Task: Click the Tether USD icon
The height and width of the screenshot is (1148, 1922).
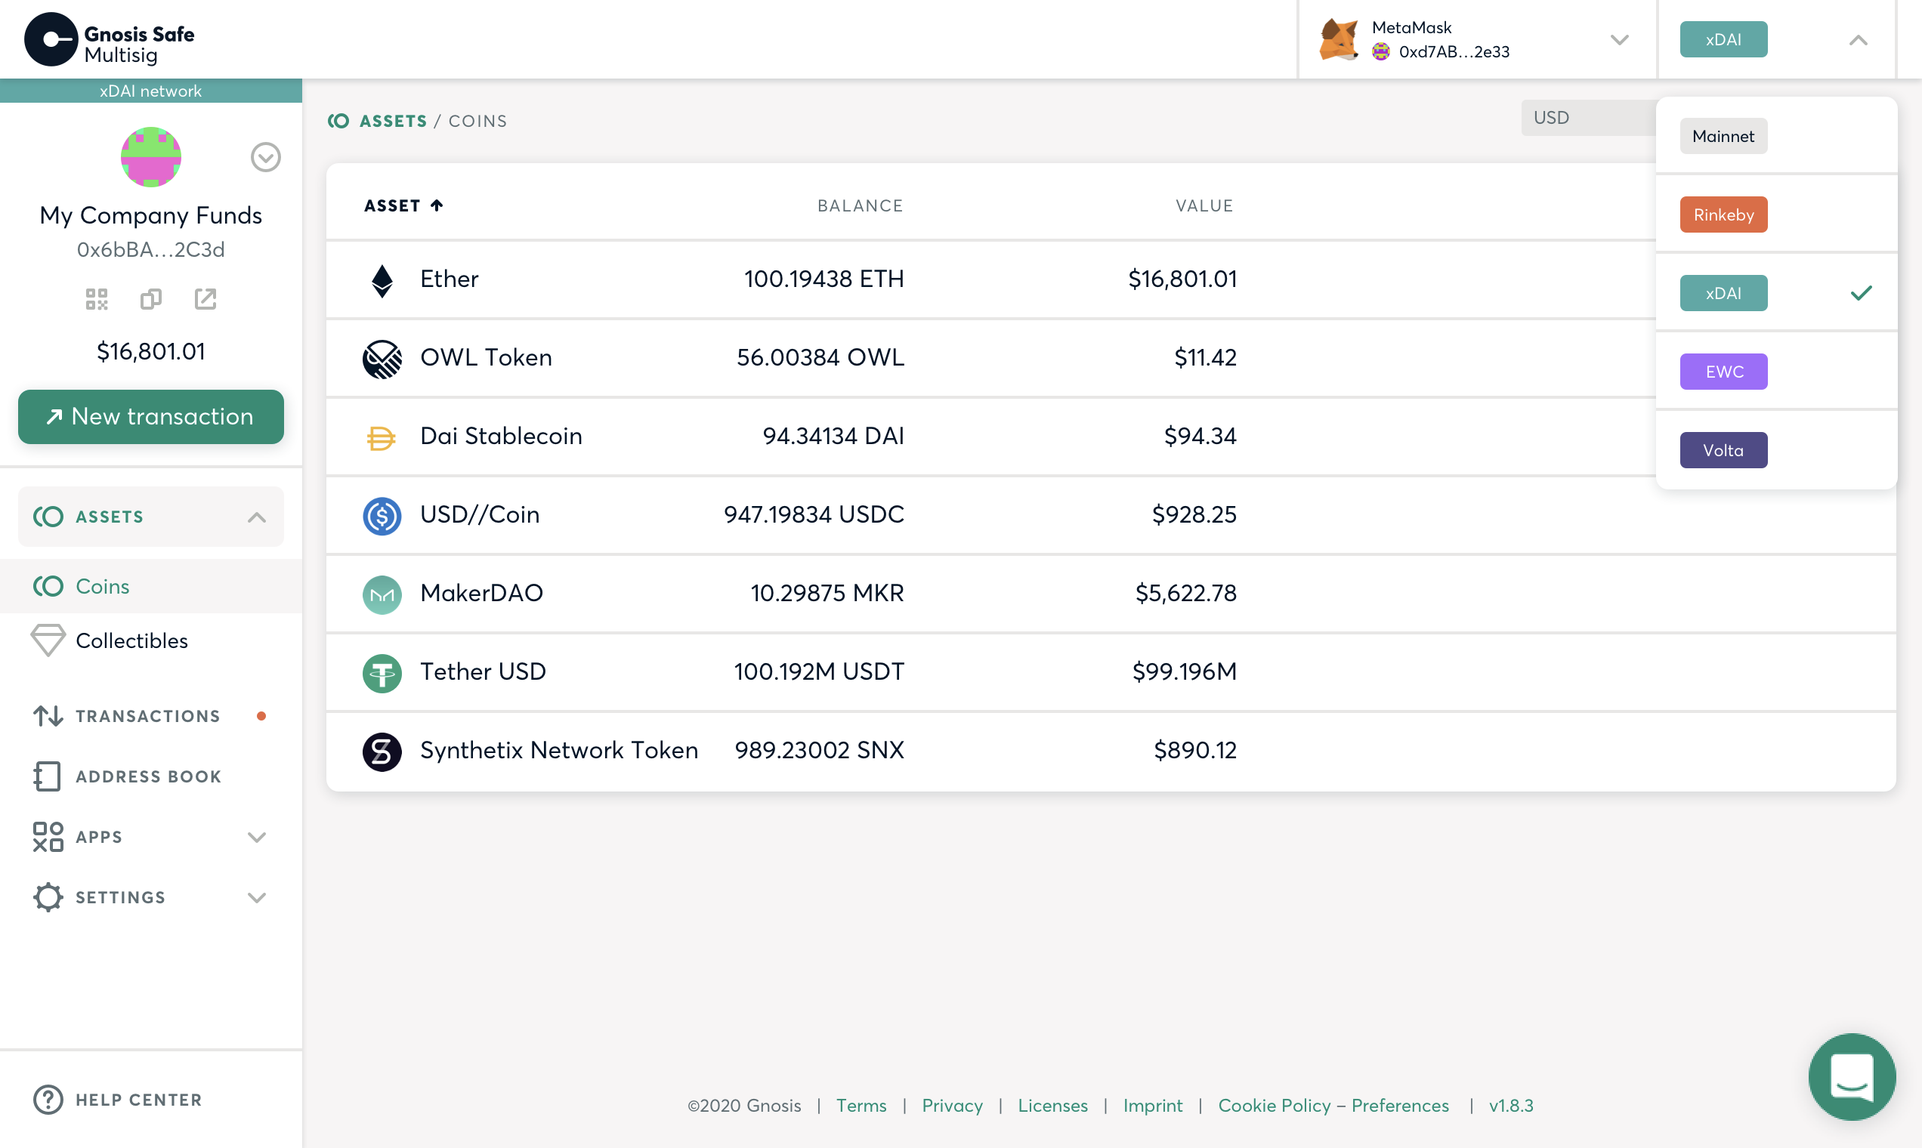Action: coord(382,673)
